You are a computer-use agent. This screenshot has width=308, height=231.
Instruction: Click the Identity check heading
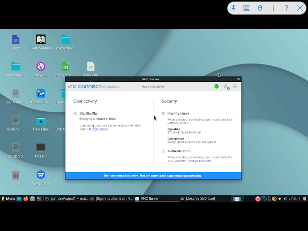click(178, 114)
